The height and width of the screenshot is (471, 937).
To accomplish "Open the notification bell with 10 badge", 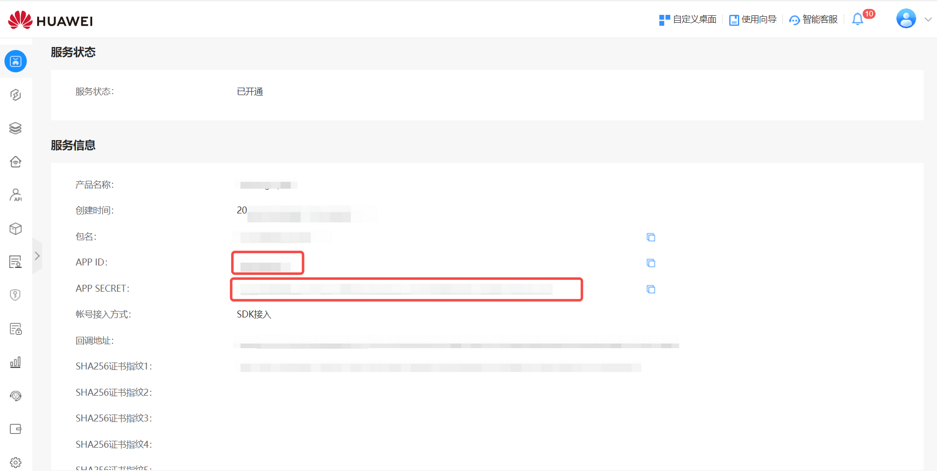I will coord(858,19).
